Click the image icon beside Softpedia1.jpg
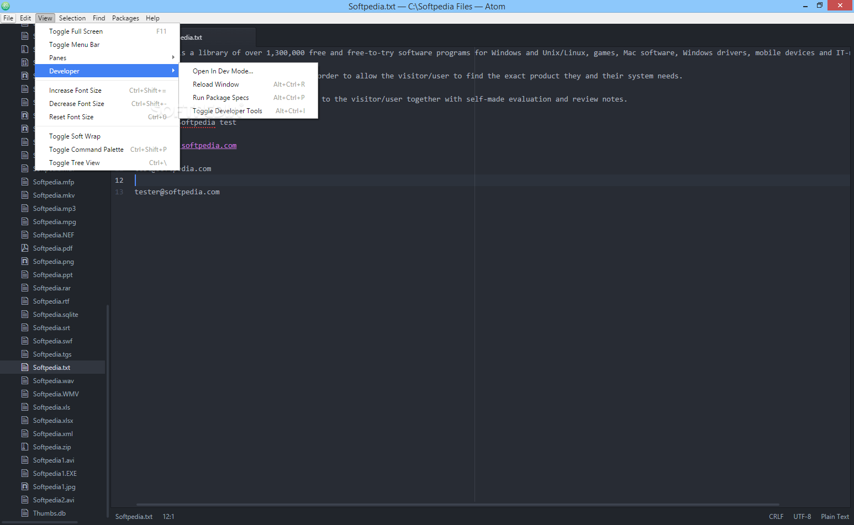Screen dimensions: 854x525 click(x=25, y=486)
